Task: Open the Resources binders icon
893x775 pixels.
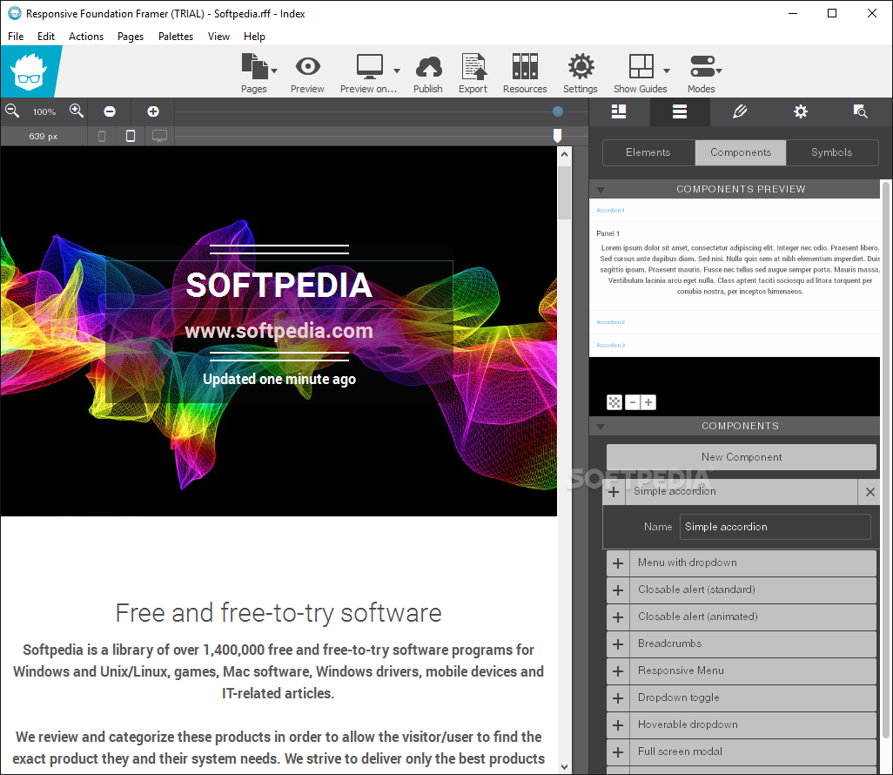Action: (525, 67)
